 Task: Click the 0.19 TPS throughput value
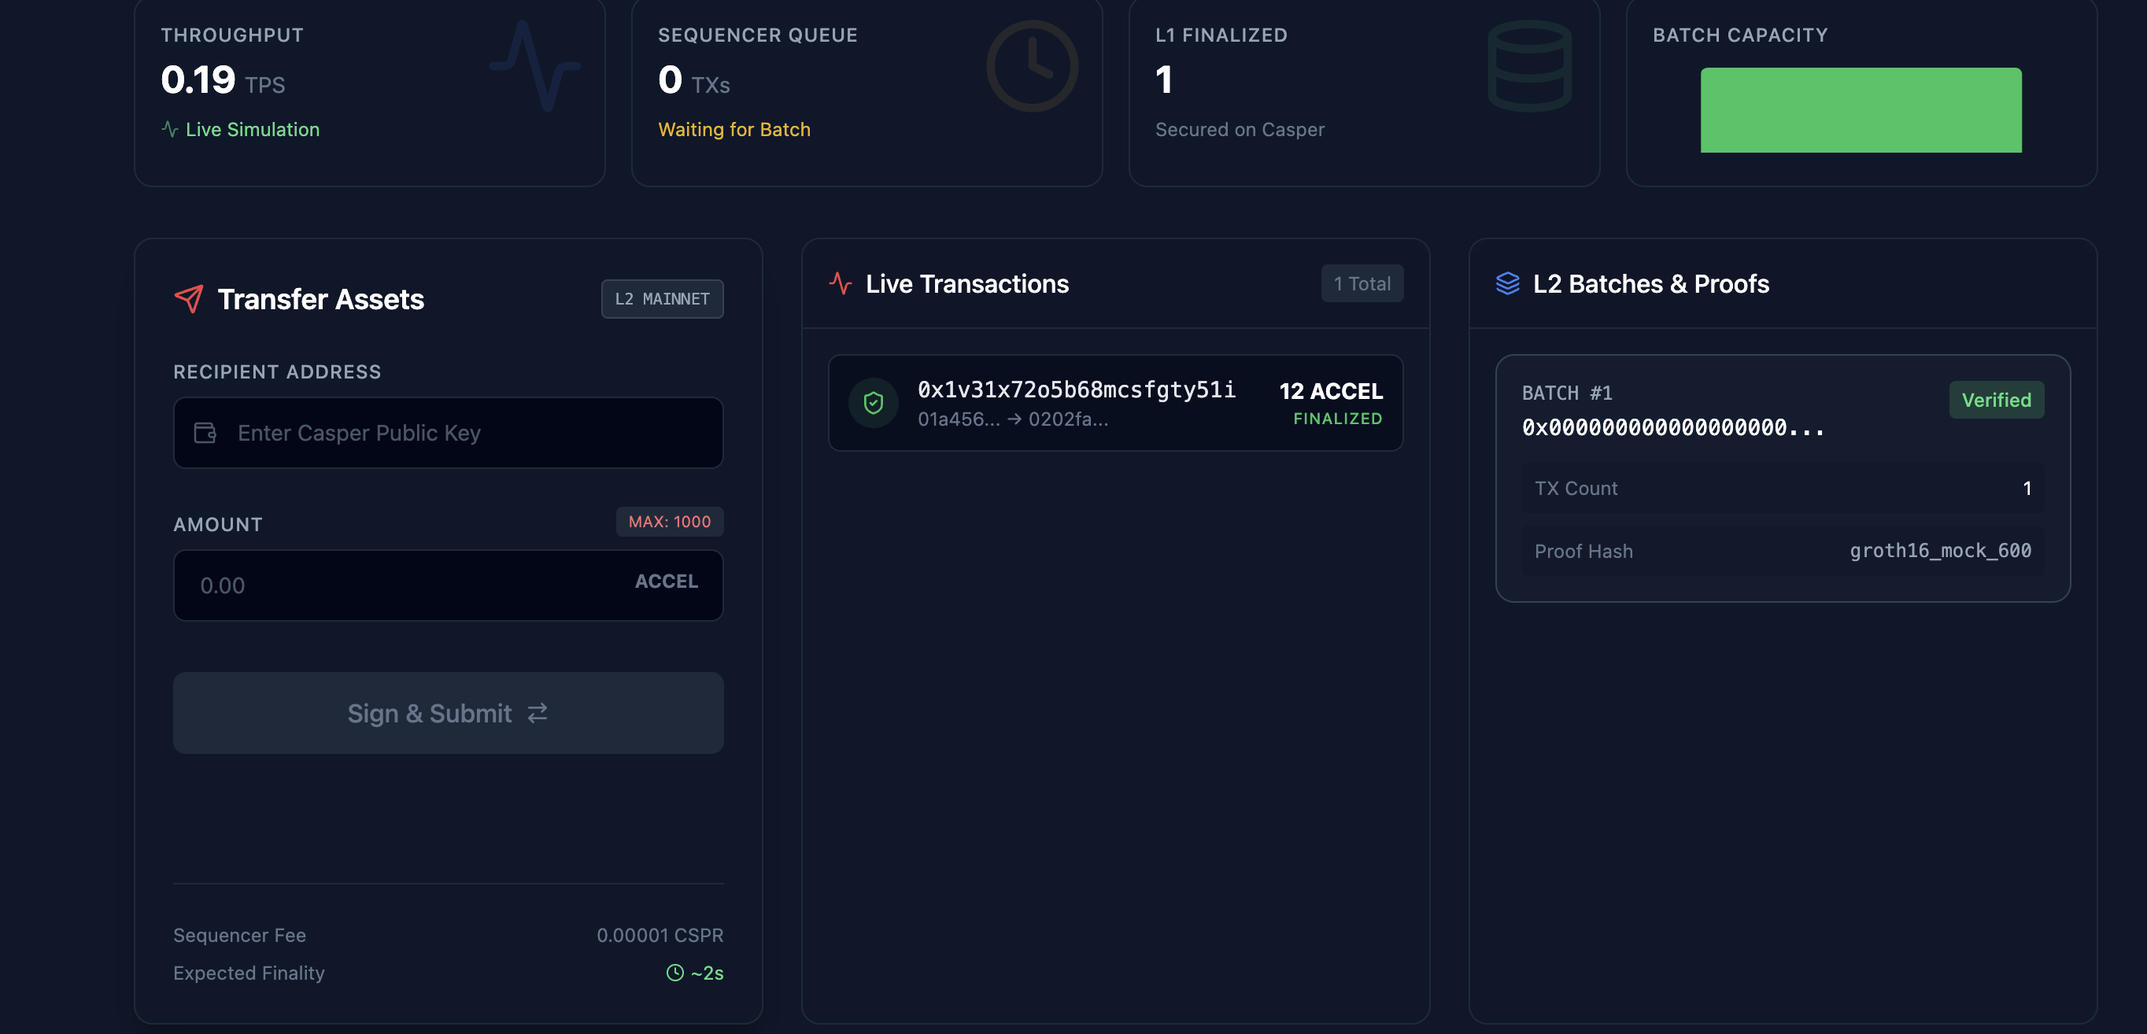pyautogui.click(x=223, y=80)
